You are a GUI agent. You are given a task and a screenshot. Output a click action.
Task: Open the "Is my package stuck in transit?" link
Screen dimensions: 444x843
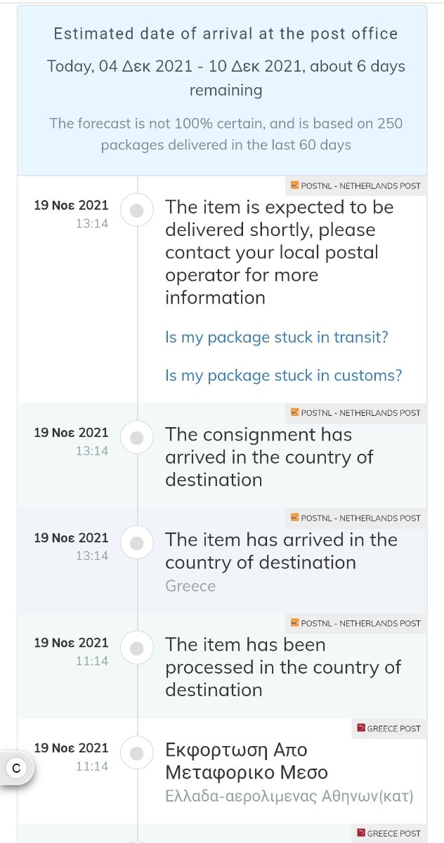pyautogui.click(x=277, y=337)
